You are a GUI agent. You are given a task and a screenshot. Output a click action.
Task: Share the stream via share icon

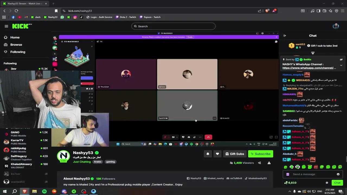(259, 163)
